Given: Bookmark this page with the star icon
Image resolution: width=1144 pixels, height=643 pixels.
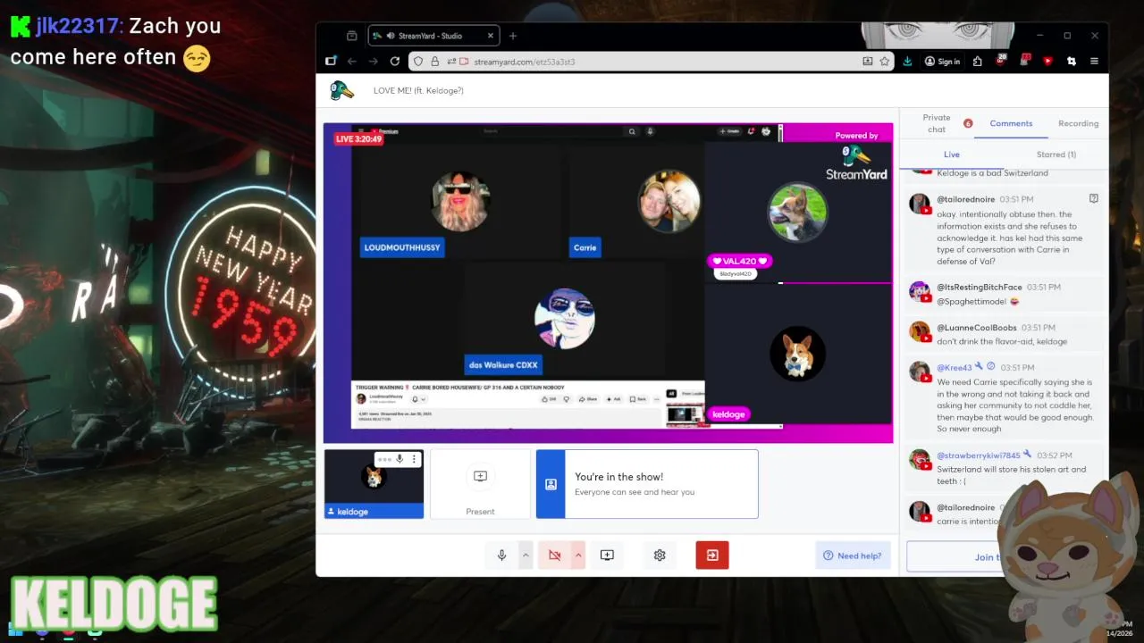Looking at the screenshot, I should click(x=885, y=62).
